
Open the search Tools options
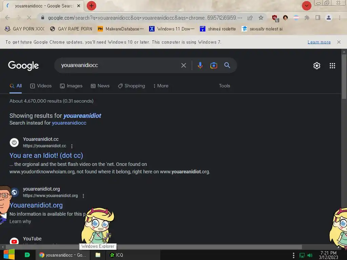224,86
